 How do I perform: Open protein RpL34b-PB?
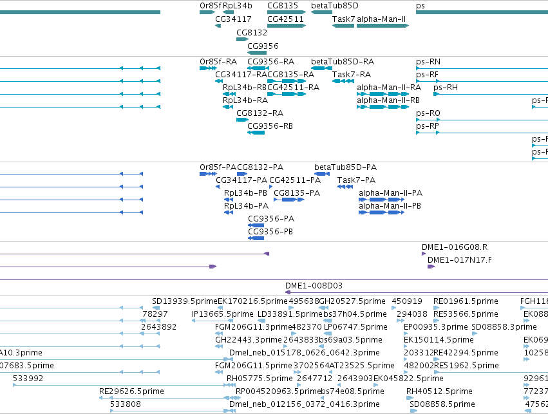click(x=245, y=194)
